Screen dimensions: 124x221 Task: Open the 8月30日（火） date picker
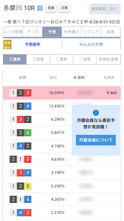click(105, 9)
